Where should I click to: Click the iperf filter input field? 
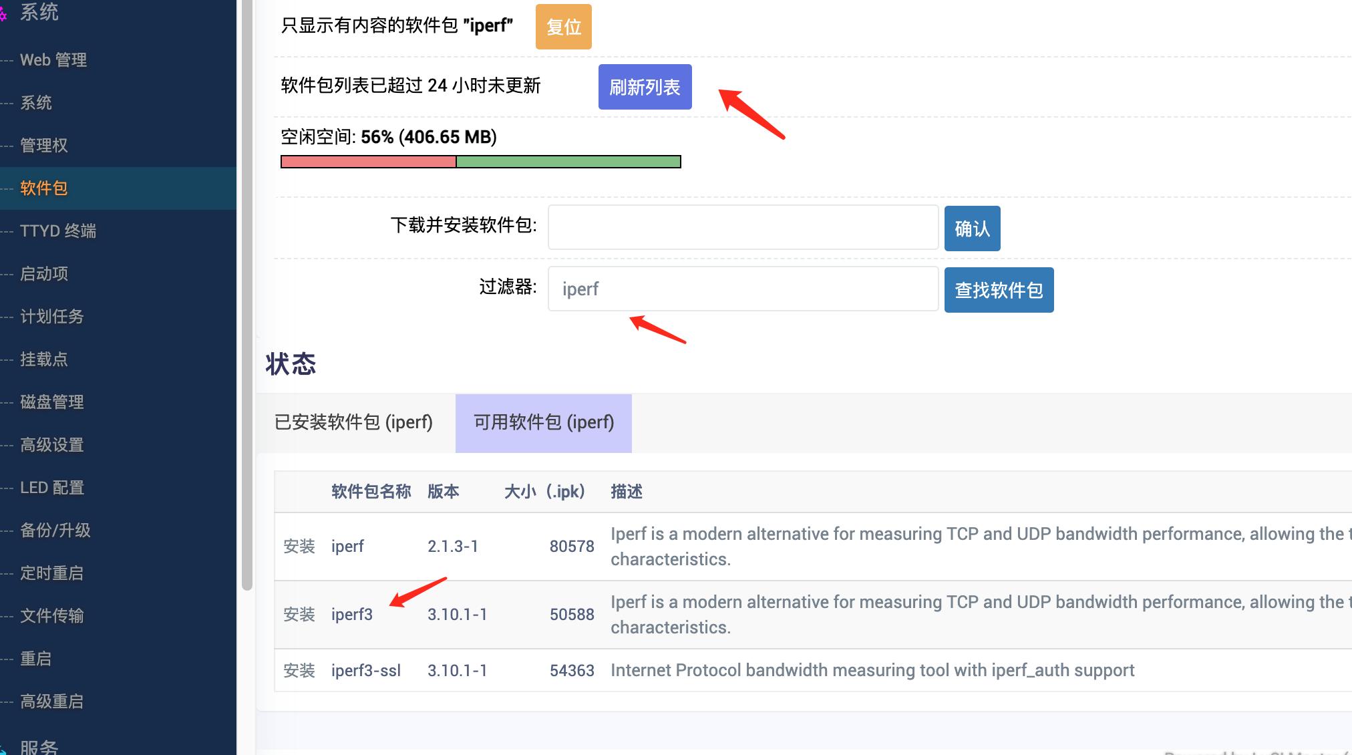[742, 289]
